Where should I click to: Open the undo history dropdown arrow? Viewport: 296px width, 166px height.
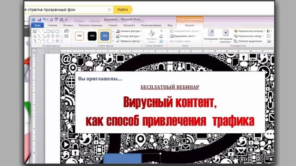pyautogui.click(x=47, y=19)
